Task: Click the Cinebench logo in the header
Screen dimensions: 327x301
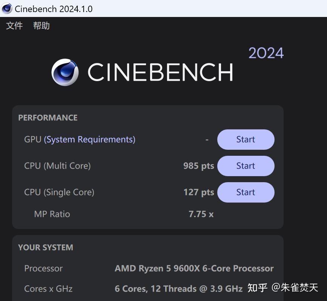Action: 65,72
